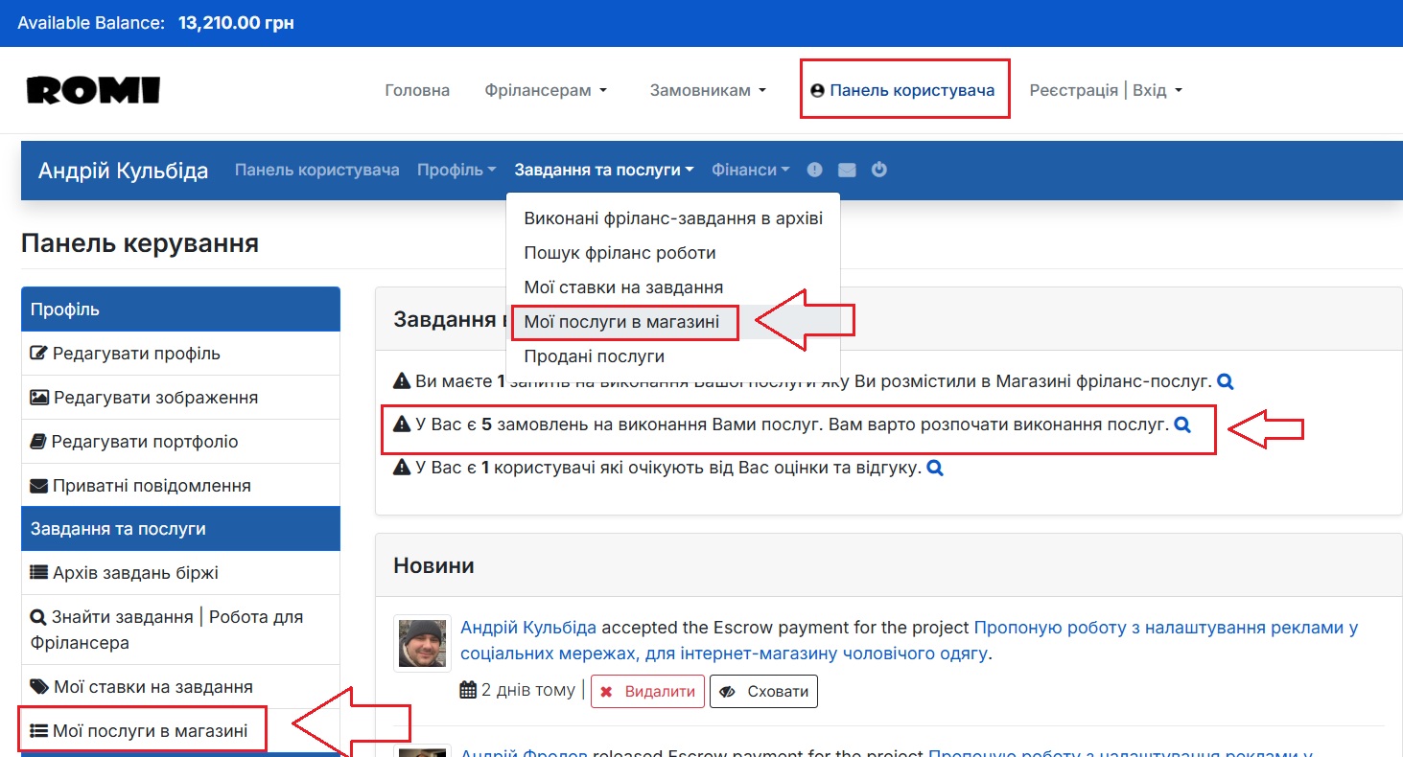
Task: Click the calendar icon before '2 днів тому'
Action: click(469, 689)
